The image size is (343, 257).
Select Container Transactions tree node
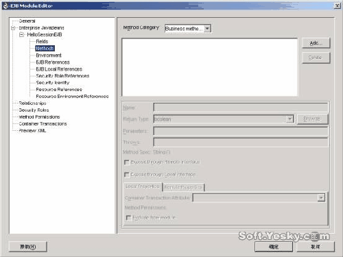coord(43,124)
